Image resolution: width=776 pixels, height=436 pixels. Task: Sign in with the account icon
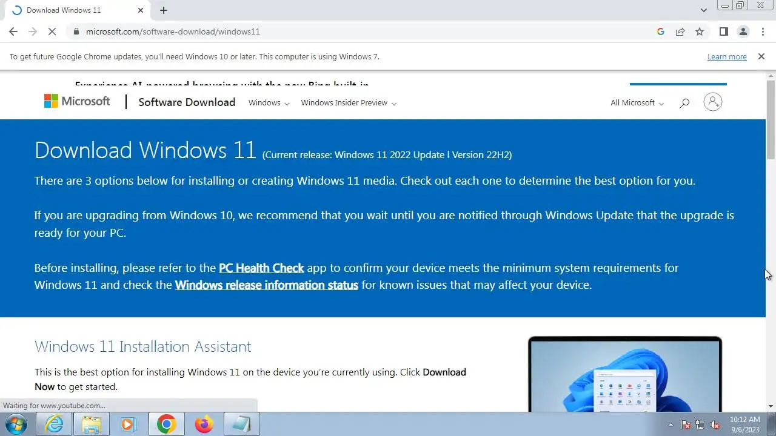tap(713, 102)
